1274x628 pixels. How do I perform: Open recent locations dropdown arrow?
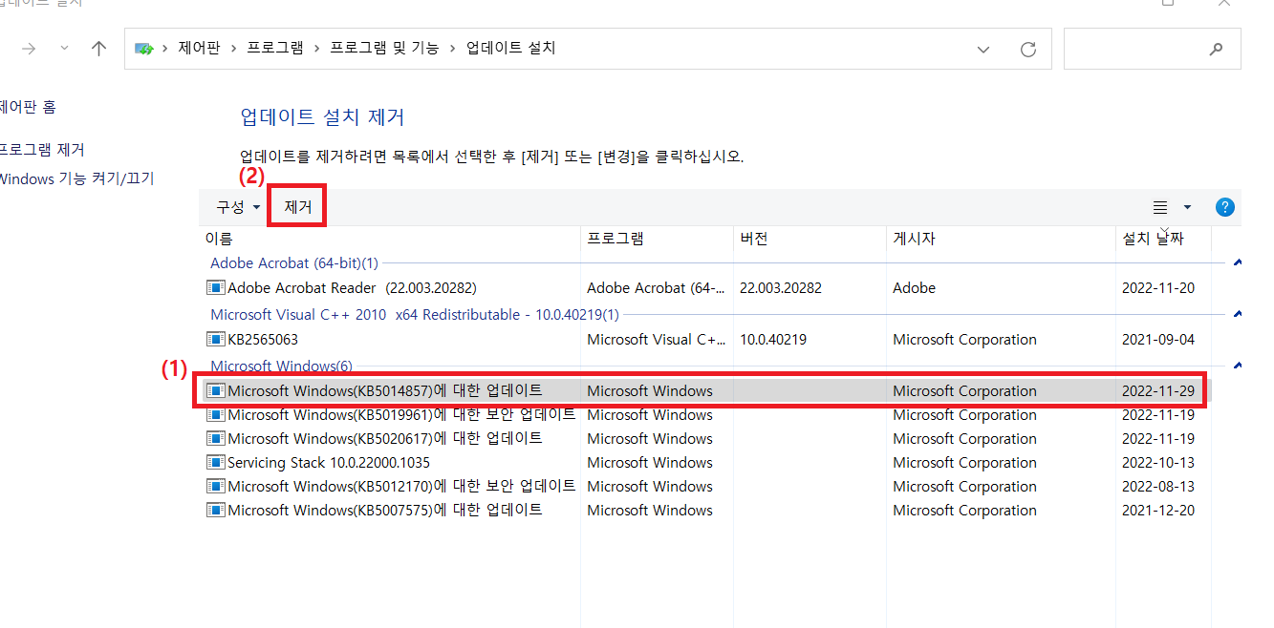pos(64,49)
